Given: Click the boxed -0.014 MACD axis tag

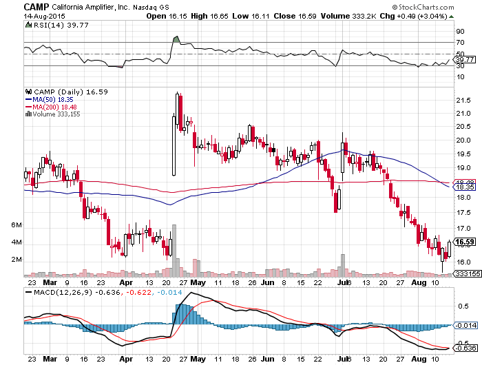Looking at the screenshot, I should click(465, 325).
